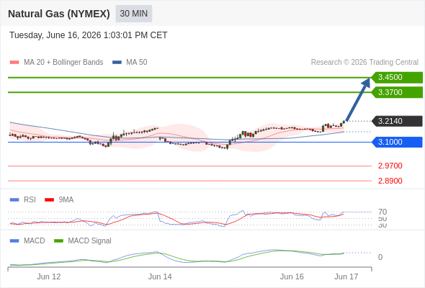Click the 30 MIN timeframe badge
Viewport: 425px width, 288px height.
[x=134, y=14]
